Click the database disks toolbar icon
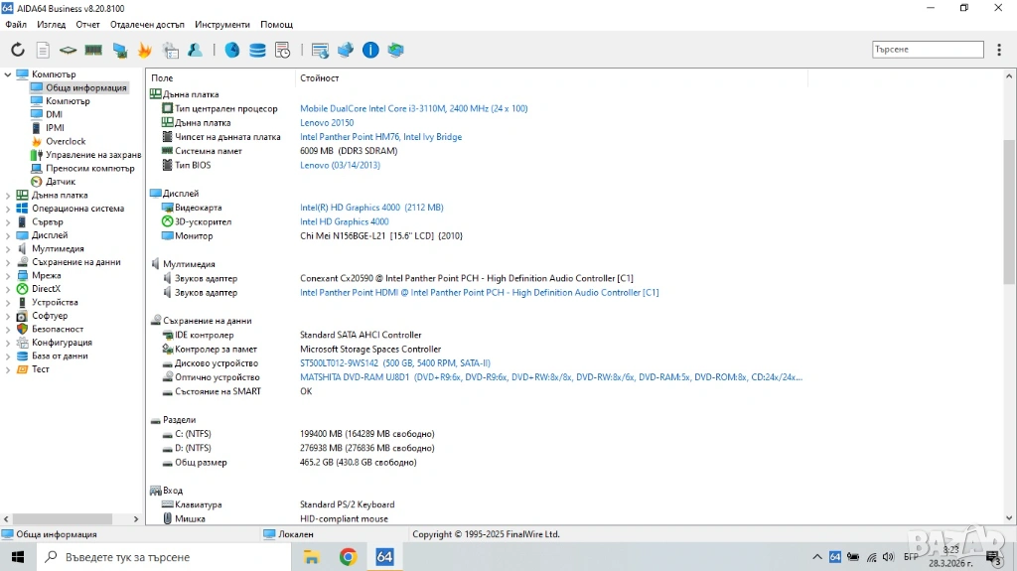 pos(257,50)
